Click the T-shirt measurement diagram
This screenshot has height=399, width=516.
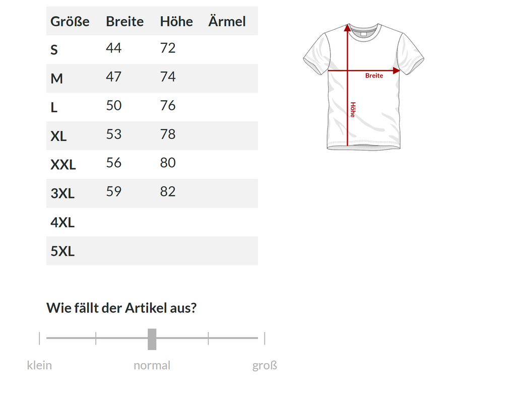tap(363, 87)
